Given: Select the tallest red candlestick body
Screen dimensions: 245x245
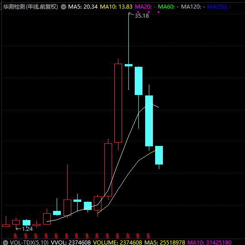Looking at the screenshot, I should point(118,103).
